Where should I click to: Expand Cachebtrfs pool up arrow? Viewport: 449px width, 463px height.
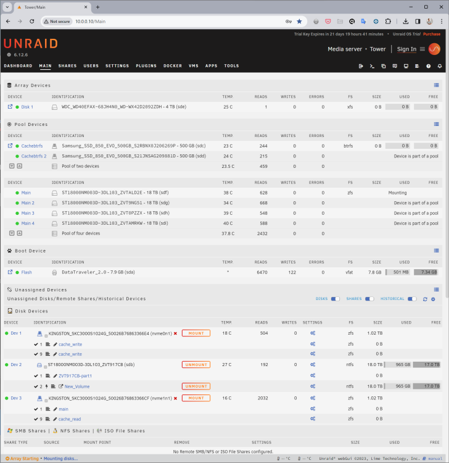20,166
